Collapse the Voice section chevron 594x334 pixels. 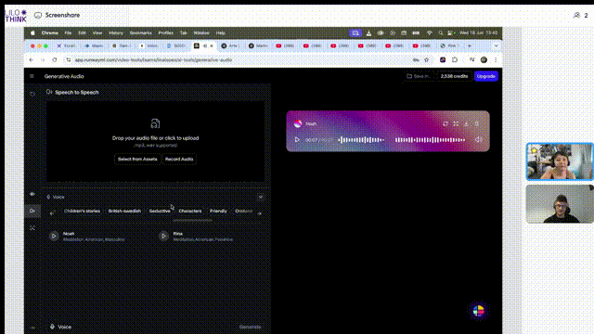(261, 197)
